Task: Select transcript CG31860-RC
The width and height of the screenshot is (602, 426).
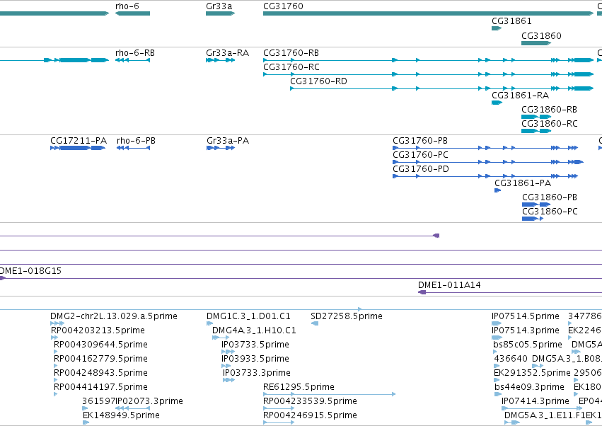Action: coord(536,131)
